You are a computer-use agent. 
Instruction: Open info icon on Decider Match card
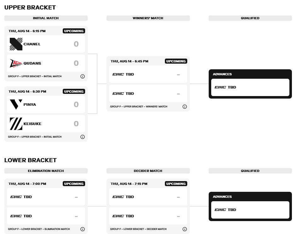tap(184, 229)
